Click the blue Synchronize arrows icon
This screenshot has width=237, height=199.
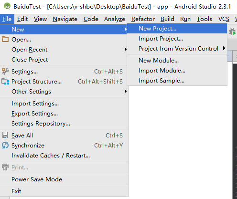[x=5, y=145]
